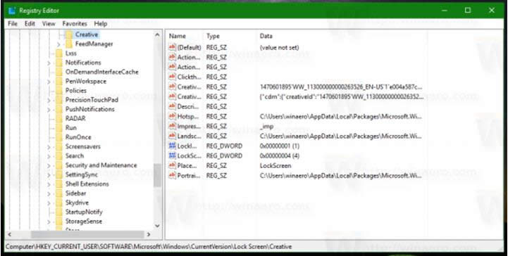Click the StorageSense folder icon
Image resolution: width=508 pixels, height=256 pixels.
[x=59, y=222]
